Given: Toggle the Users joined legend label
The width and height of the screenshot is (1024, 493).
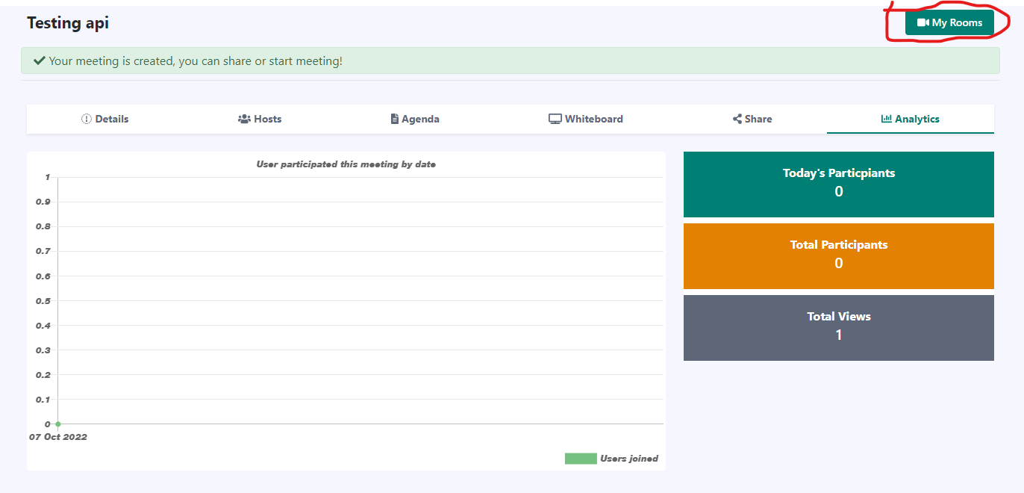Looking at the screenshot, I should 628,459.
